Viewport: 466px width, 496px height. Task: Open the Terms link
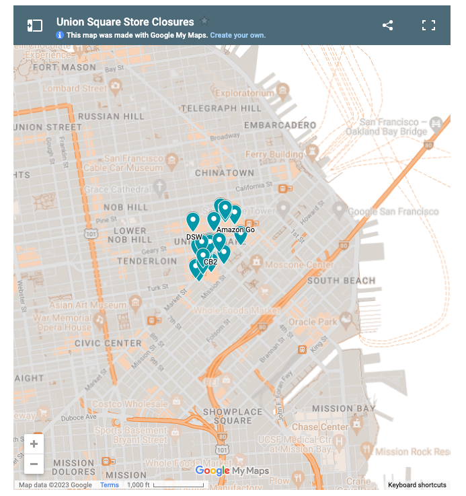pyautogui.click(x=109, y=485)
